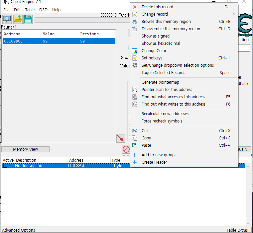Viewport: 253px width, 233px height.
Task: Choose Force recheck symbols
Action: pyautogui.click(x=184, y=121)
